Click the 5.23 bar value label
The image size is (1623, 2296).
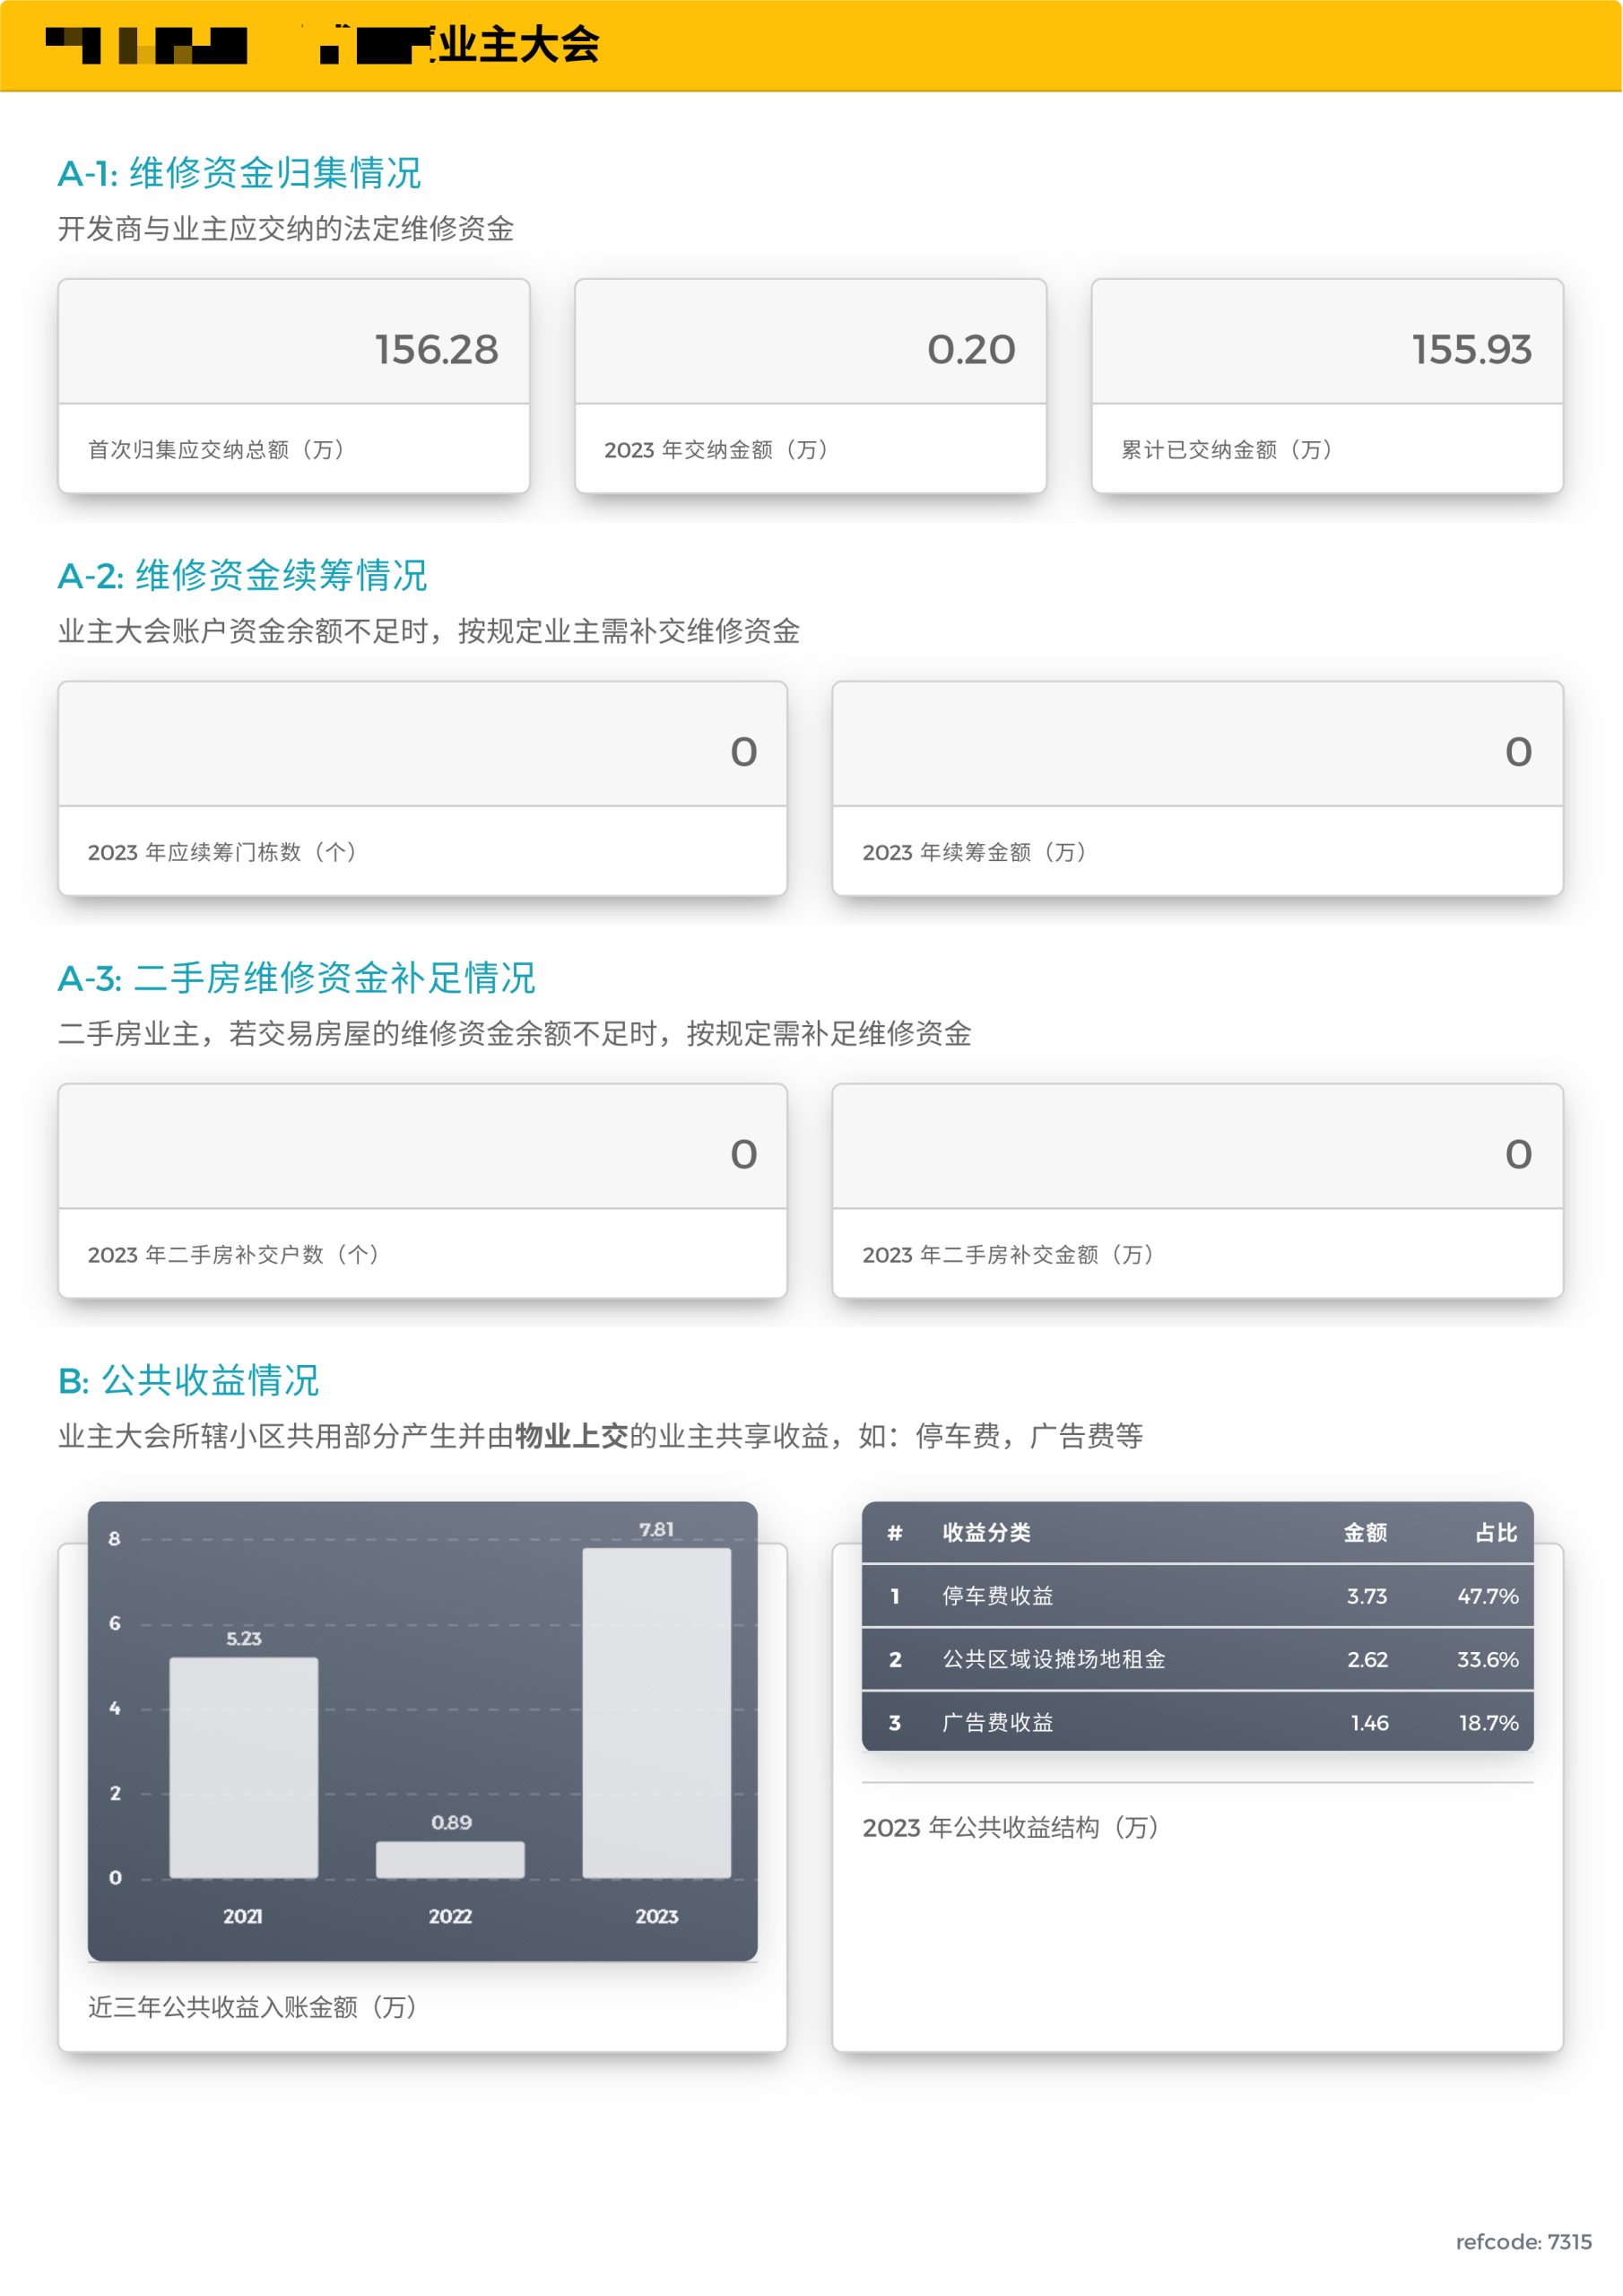(x=244, y=1638)
